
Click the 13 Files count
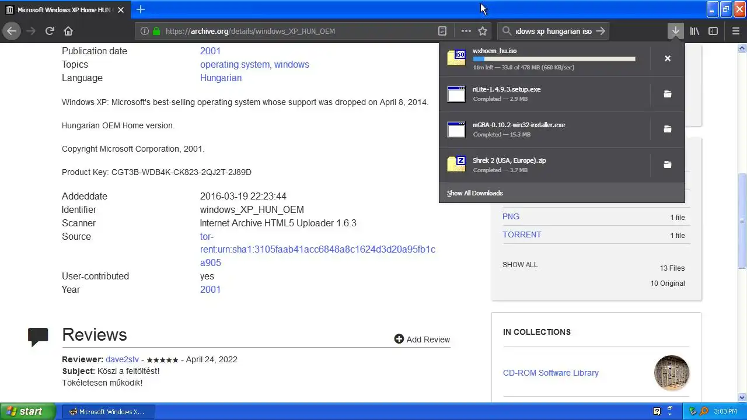coord(672,268)
